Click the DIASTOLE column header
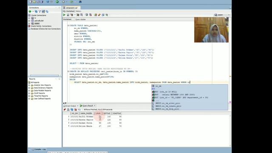 click(x=117, y=113)
